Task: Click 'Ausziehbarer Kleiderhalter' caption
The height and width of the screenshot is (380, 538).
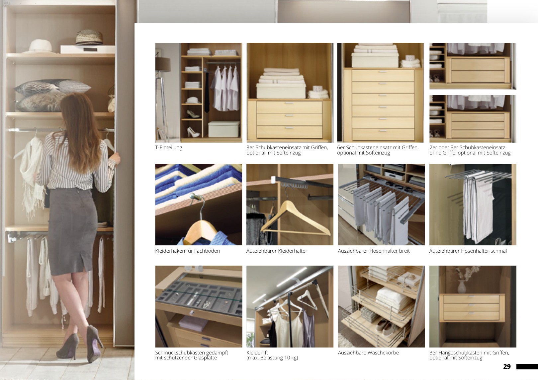Action: click(x=277, y=251)
